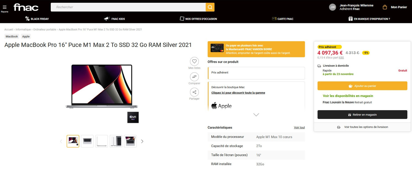Click the Fnac Louvain la Neuve store text

(338, 102)
